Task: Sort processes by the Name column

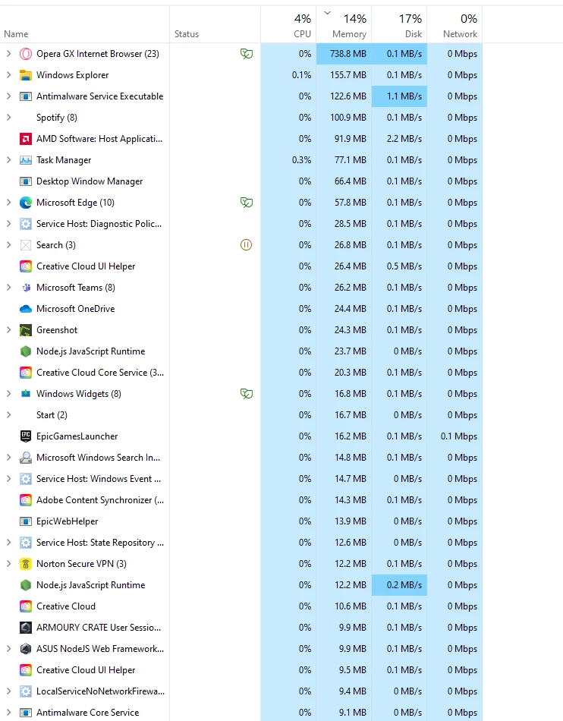Action: tap(84, 24)
